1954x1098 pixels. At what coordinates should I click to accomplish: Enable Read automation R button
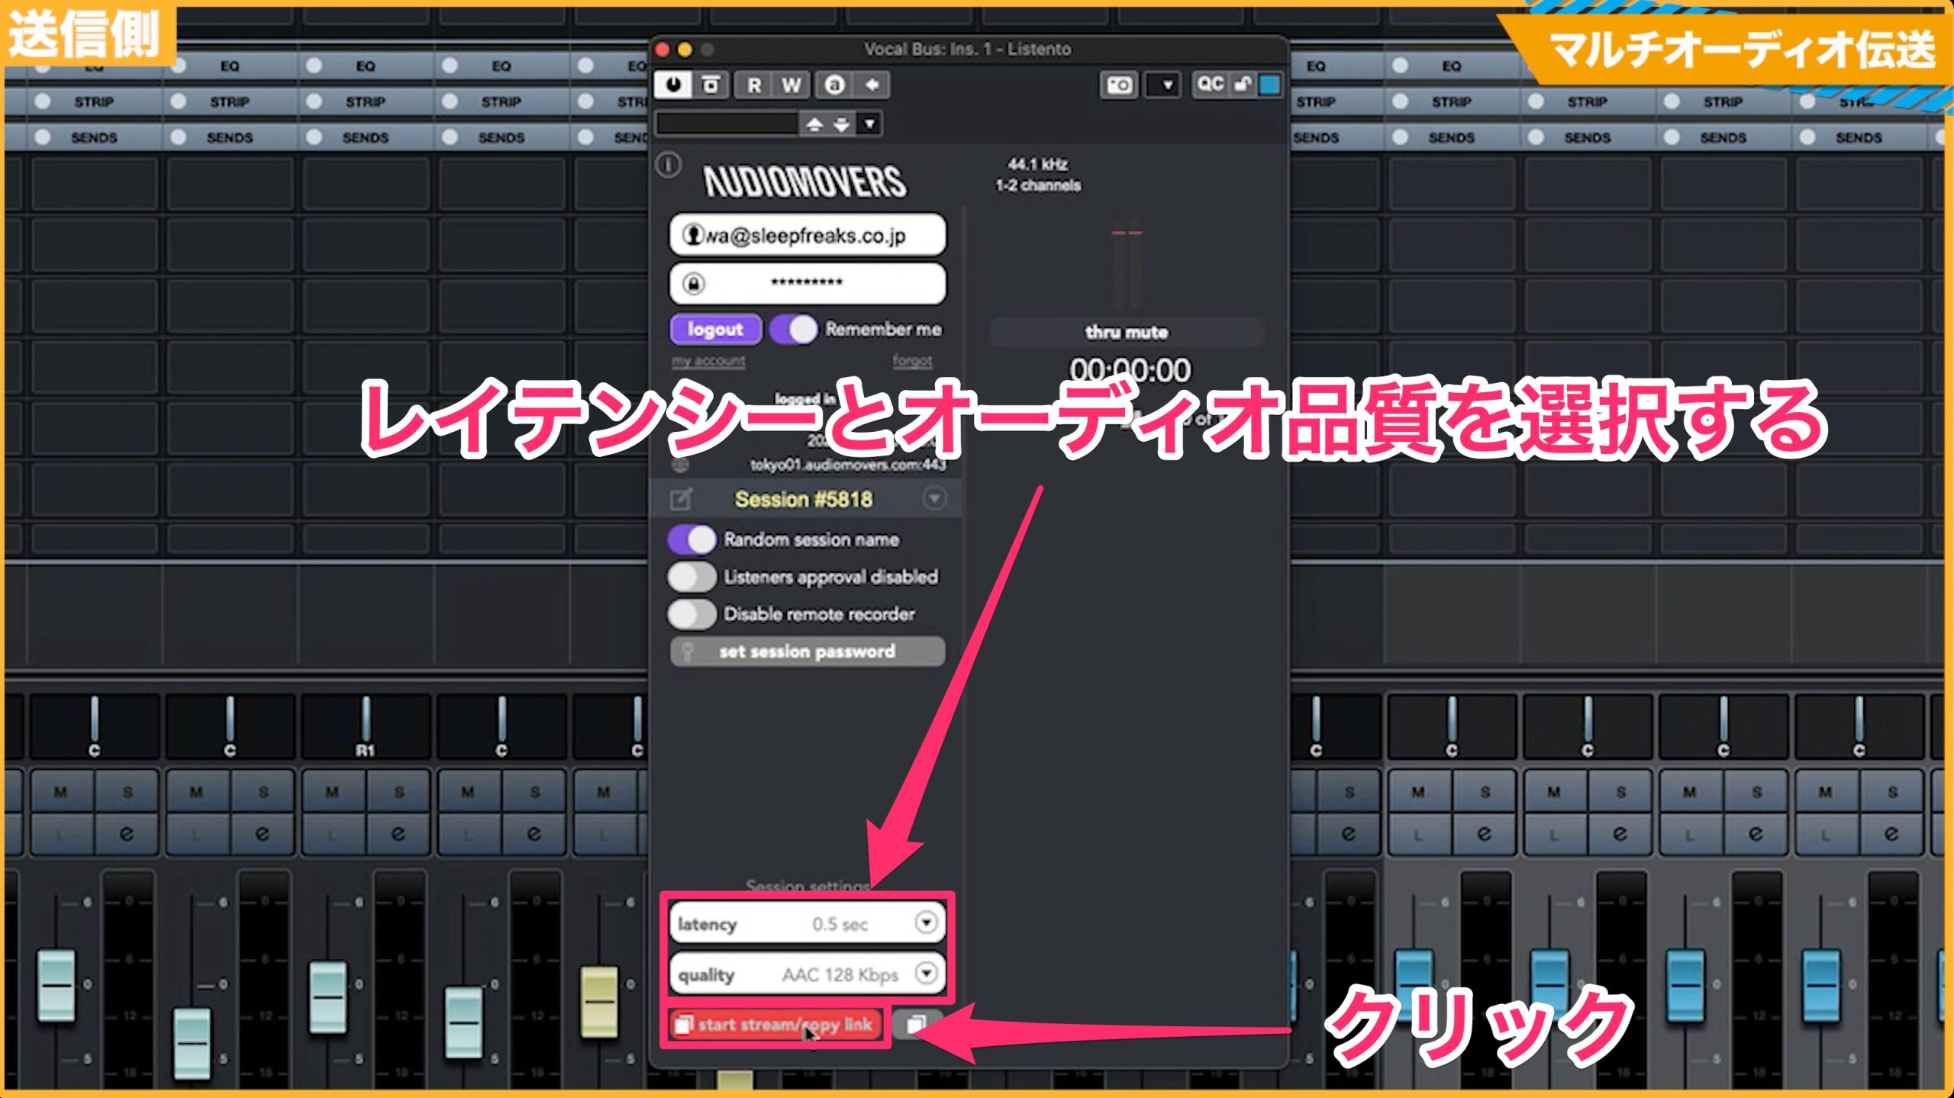pyautogui.click(x=754, y=85)
